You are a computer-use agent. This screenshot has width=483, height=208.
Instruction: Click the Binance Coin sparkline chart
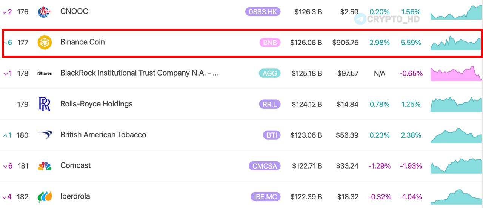[456, 43]
